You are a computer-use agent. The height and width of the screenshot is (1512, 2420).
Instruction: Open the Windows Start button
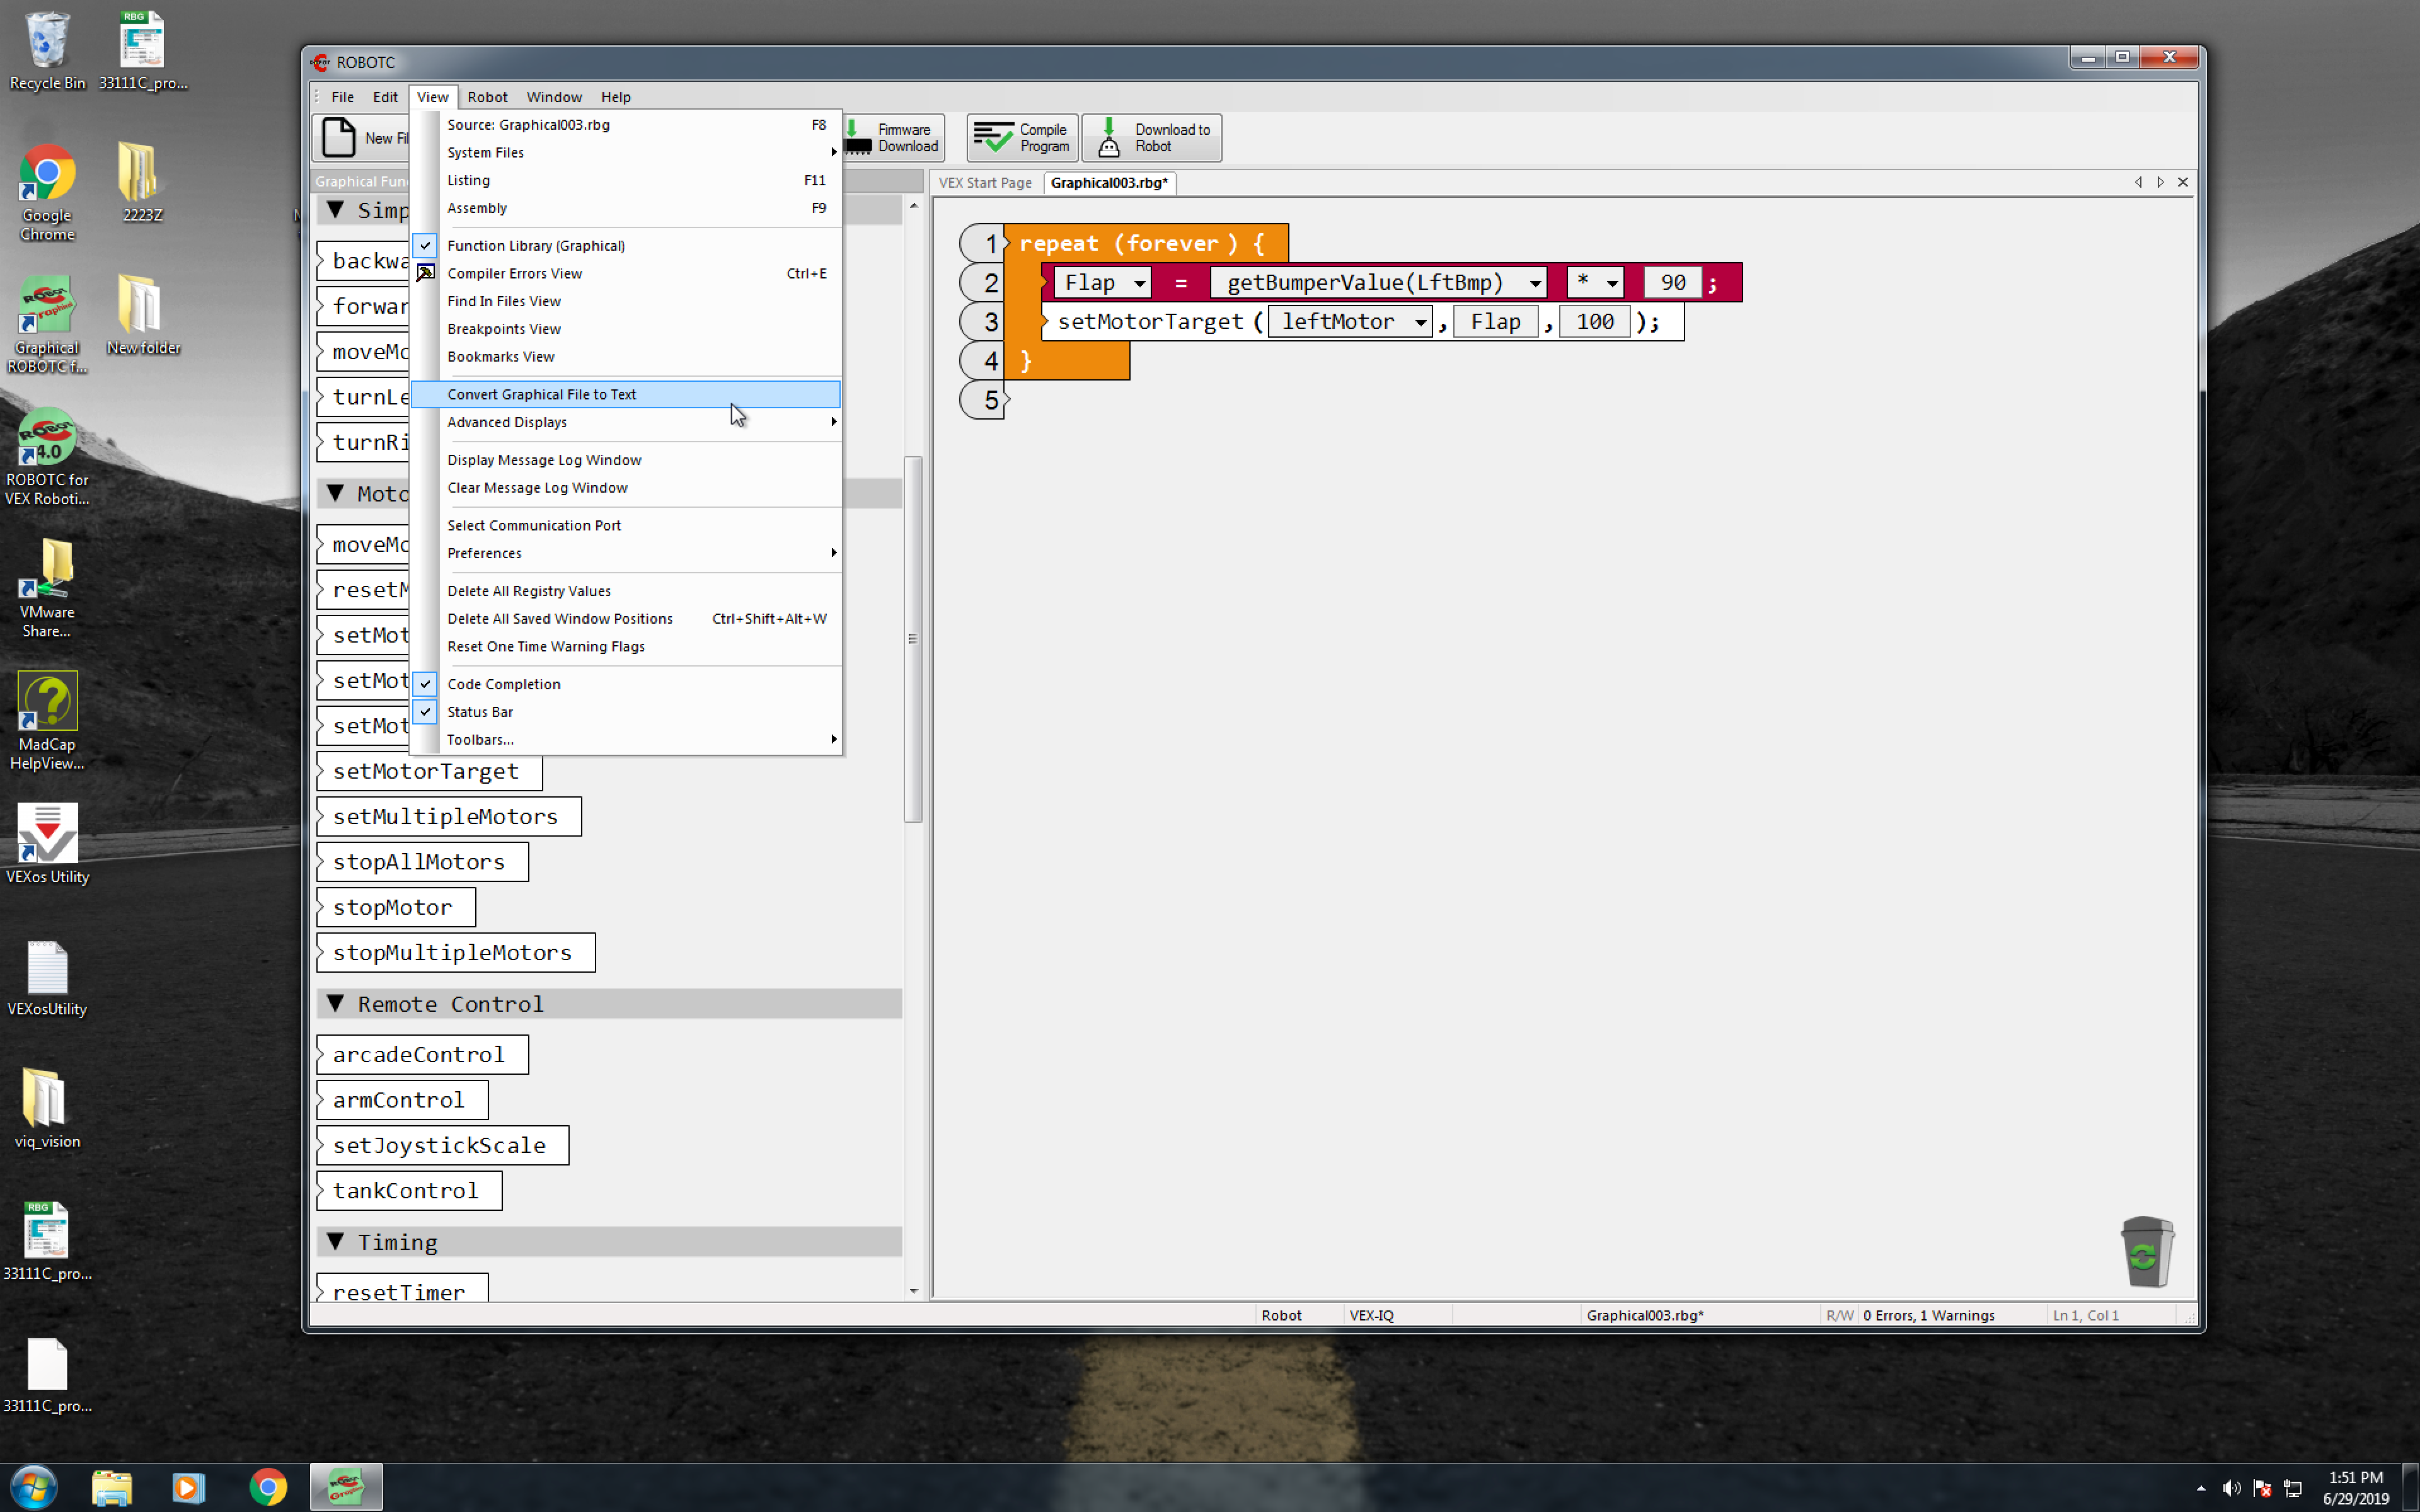(33, 1488)
